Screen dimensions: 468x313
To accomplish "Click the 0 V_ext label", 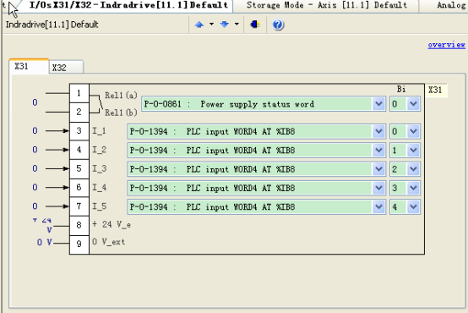I will pyautogui.click(x=108, y=242).
